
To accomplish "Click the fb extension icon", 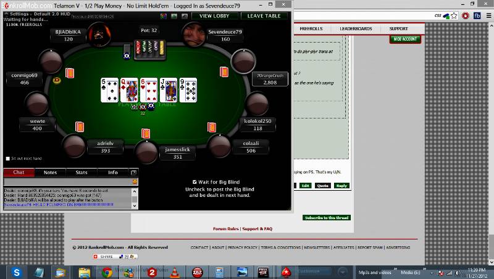I will [477, 15].
